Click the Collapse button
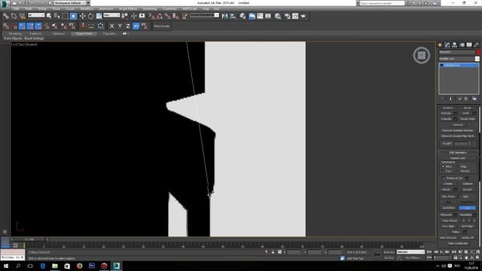The height and width of the screenshot is (271, 482). [467, 184]
